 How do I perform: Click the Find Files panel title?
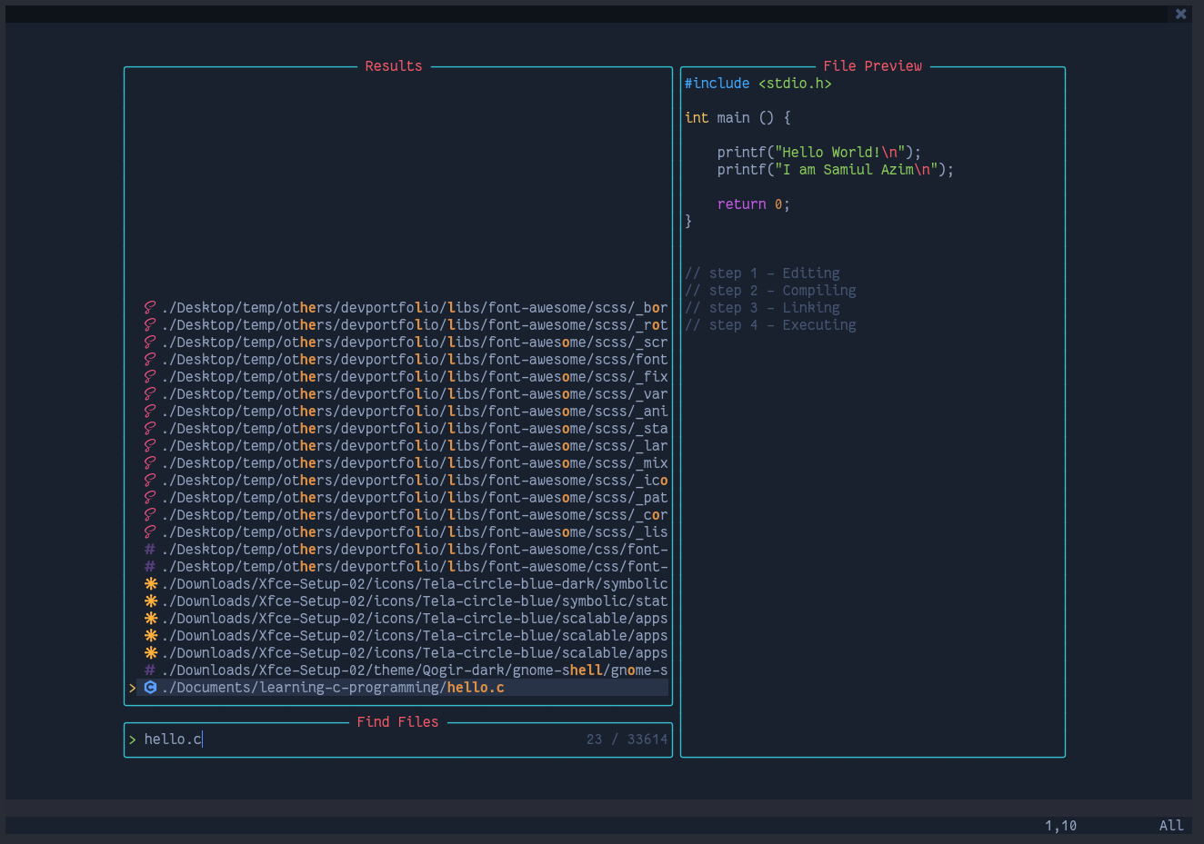click(x=397, y=722)
